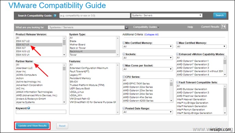
Task: Select AMD Opteron 4200 Series CPU
Action: point(146,101)
